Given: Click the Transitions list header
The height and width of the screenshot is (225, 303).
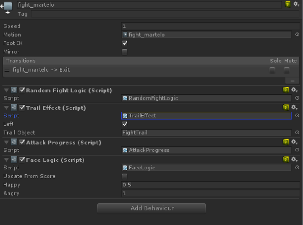Looking at the screenshot, I should [152, 61].
